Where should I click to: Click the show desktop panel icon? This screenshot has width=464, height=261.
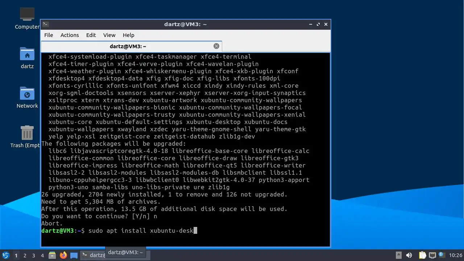[74, 255]
